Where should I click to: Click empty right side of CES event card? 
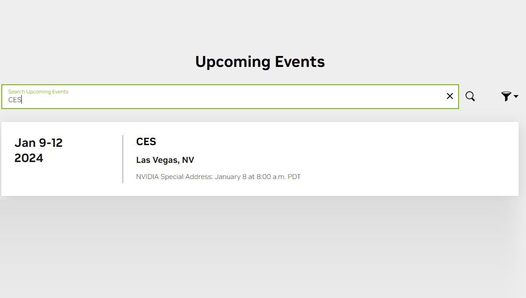[413, 159]
